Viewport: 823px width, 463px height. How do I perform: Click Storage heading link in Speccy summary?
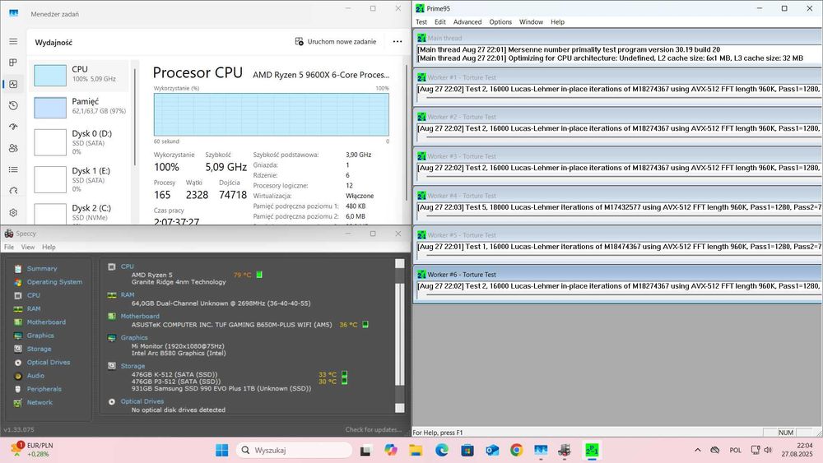133,366
